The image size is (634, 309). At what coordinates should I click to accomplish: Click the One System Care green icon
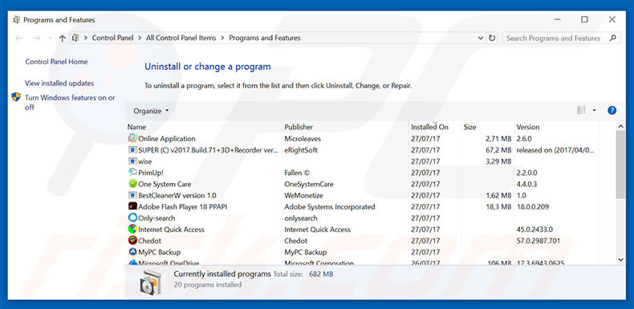(132, 184)
